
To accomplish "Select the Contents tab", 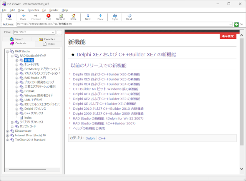I will [x=18, y=44].
